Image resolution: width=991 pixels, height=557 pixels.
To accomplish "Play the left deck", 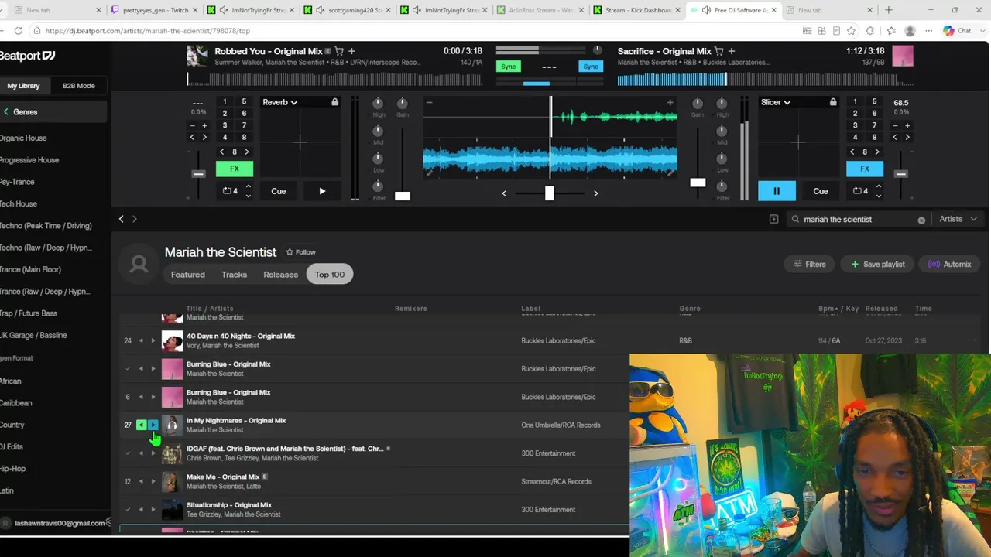I will coord(322,191).
